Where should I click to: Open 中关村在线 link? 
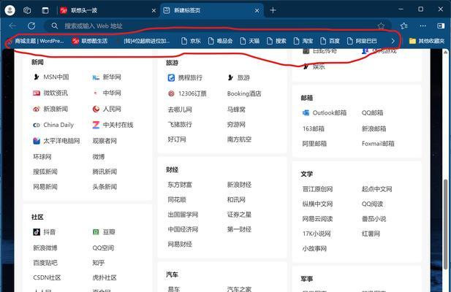(x=113, y=125)
